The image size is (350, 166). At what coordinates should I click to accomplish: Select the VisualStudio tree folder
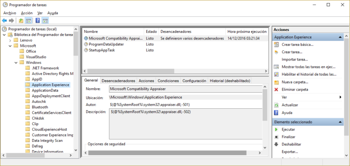click(x=36, y=57)
